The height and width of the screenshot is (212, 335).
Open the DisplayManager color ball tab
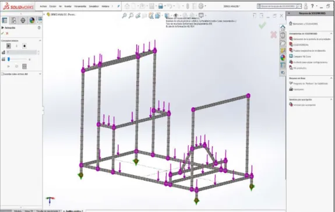[32, 20]
